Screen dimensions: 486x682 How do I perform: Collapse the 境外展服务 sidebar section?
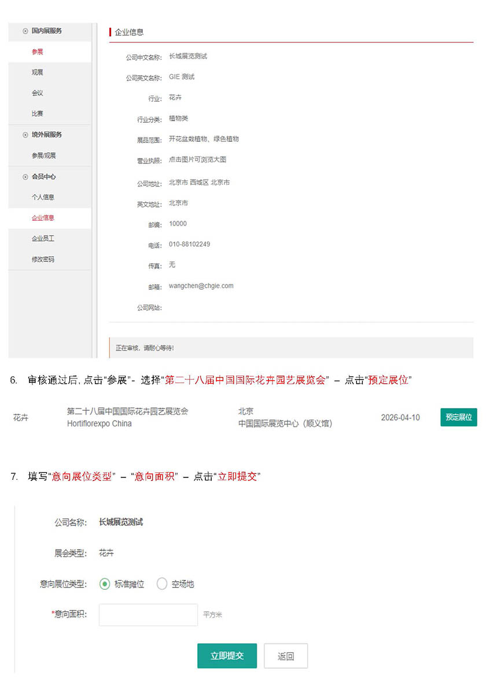click(46, 134)
